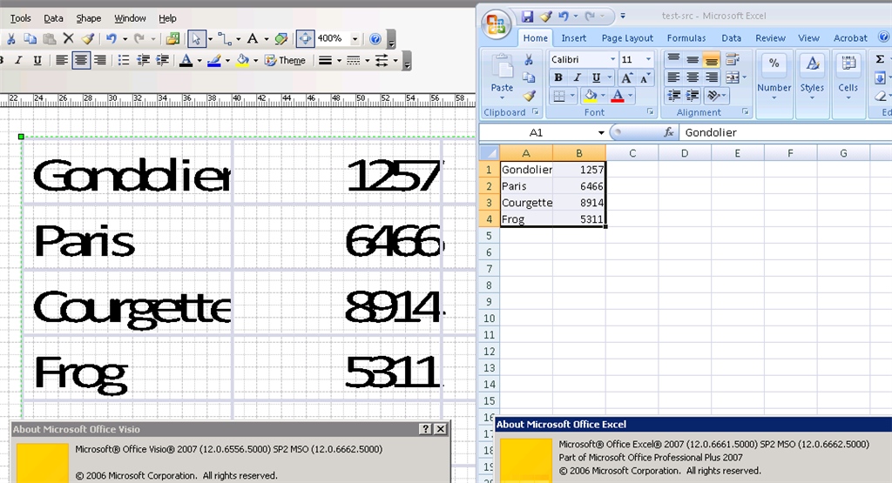Open the 400% zoom dropdown in Visio
892x483 pixels.
[x=355, y=38]
